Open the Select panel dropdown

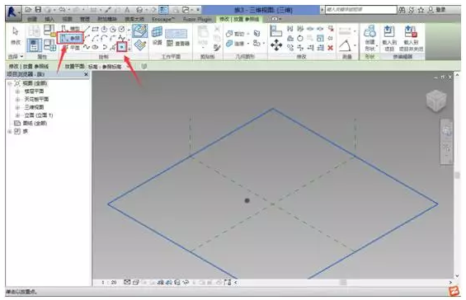16,56
